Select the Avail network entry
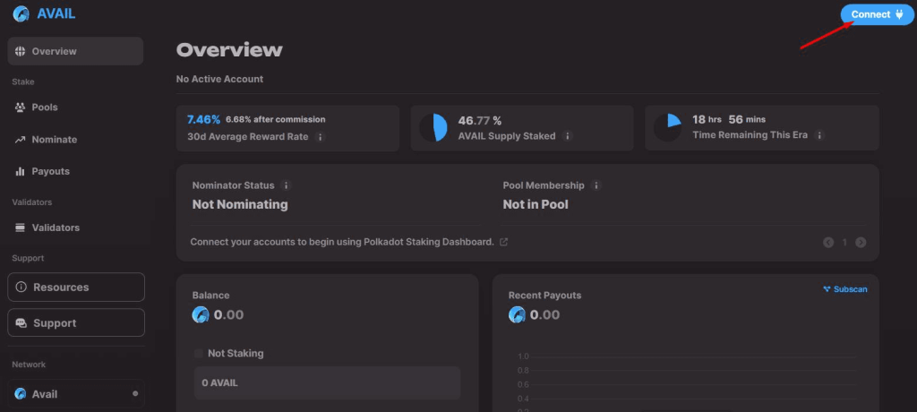The width and height of the screenshot is (917, 412). click(x=76, y=394)
